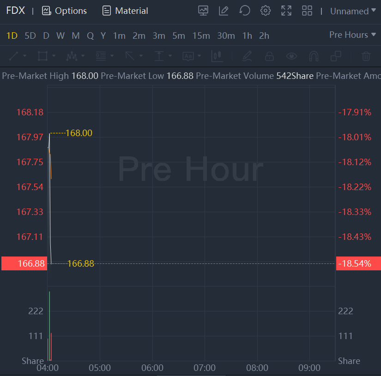Viewport: 381px width, 376px height.
Task: Select the candlestick indicator tool icon
Action: 217,56
